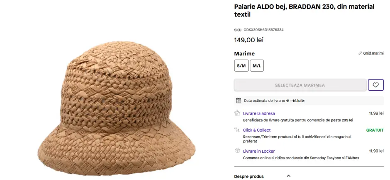Open the Livrare in Locker link
Screen dimensions: 390x180
tap(259, 151)
